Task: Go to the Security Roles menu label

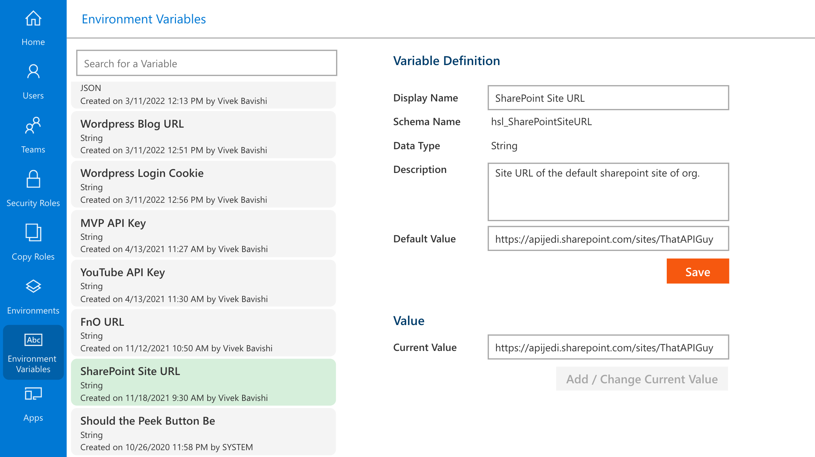Action: click(x=33, y=203)
